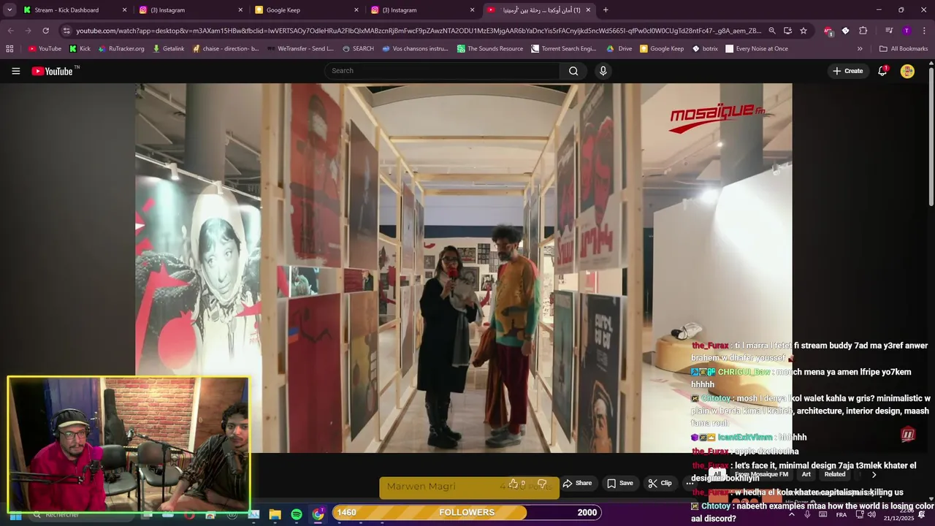Open the Kick bookmark
The width and height of the screenshot is (935, 526).
click(80, 49)
